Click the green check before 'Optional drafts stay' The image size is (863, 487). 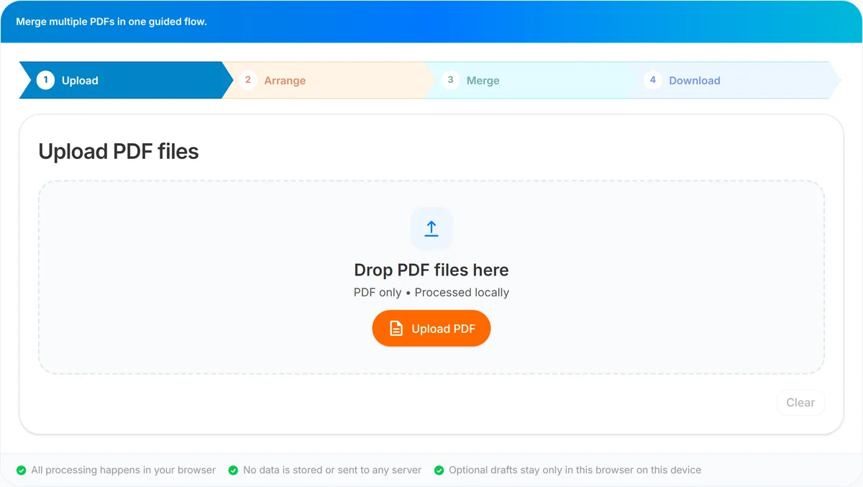439,470
